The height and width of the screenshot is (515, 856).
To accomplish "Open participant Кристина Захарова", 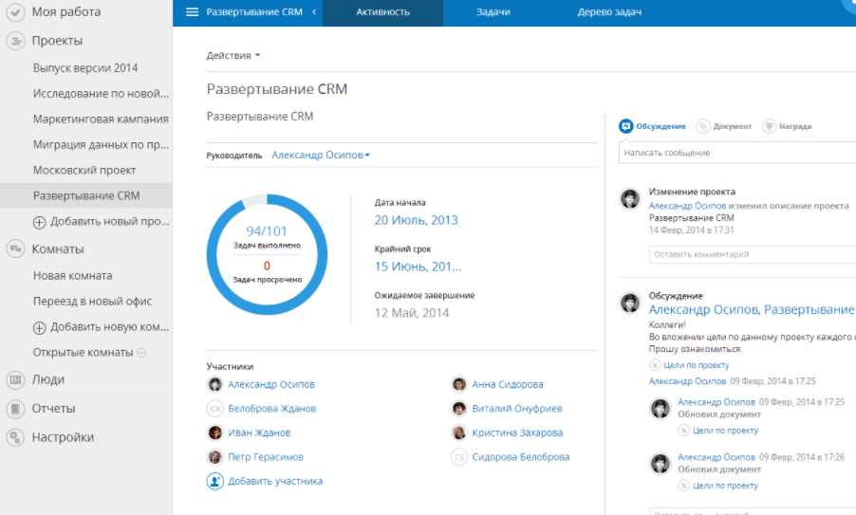I will pyautogui.click(x=517, y=432).
